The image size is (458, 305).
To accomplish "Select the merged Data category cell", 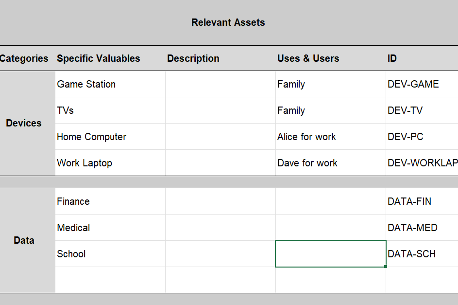I will [x=24, y=240].
